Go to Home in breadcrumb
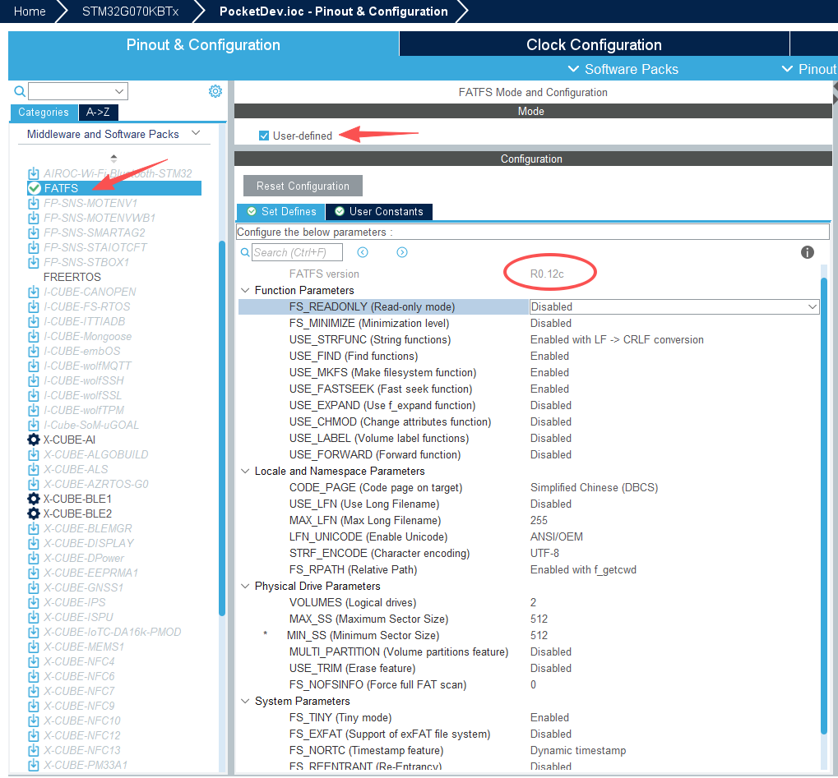838x778 pixels. [x=30, y=12]
